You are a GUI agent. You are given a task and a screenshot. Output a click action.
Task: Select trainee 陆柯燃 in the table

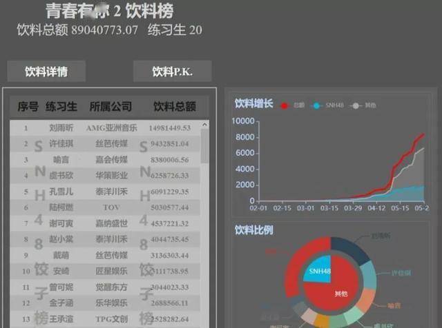[61, 207]
